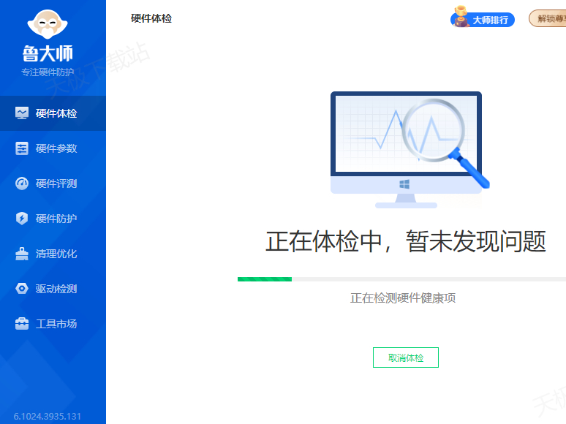Click the 硬件参数 sliders icon
This screenshot has width=566, height=424.
[22, 148]
